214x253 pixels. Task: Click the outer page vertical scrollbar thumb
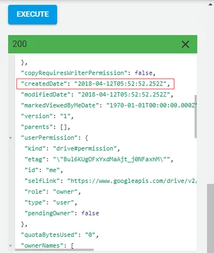click(210, 218)
